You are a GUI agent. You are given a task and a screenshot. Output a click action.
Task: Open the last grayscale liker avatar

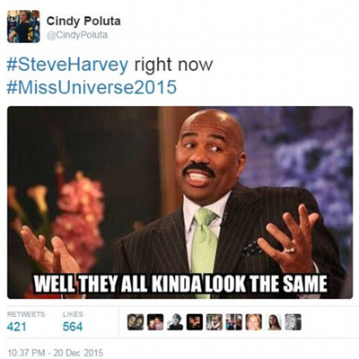(x=293, y=322)
